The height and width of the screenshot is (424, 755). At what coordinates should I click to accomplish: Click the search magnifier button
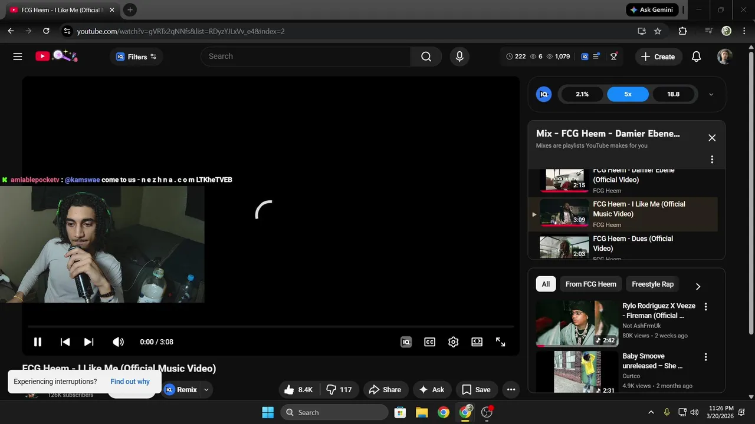(426, 57)
